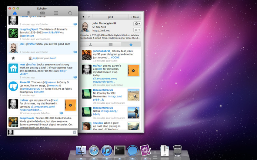Switch to the Mentions (@) tab
This screenshot has width=257, height=160.
pyautogui.click(x=29, y=13)
